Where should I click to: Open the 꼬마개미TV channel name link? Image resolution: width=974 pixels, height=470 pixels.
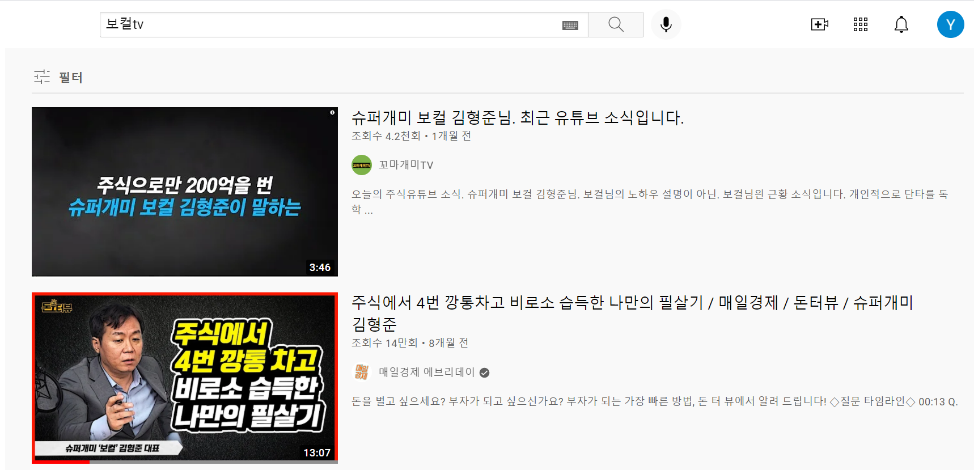click(x=406, y=165)
